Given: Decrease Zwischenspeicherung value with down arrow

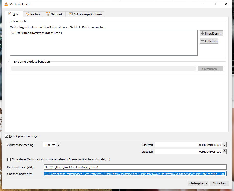Looking at the screenshot, I should tap(59, 146).
